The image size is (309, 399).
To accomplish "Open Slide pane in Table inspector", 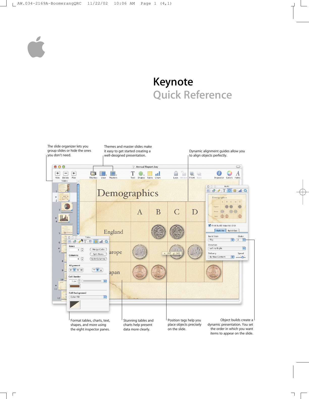I will point(69,241).
